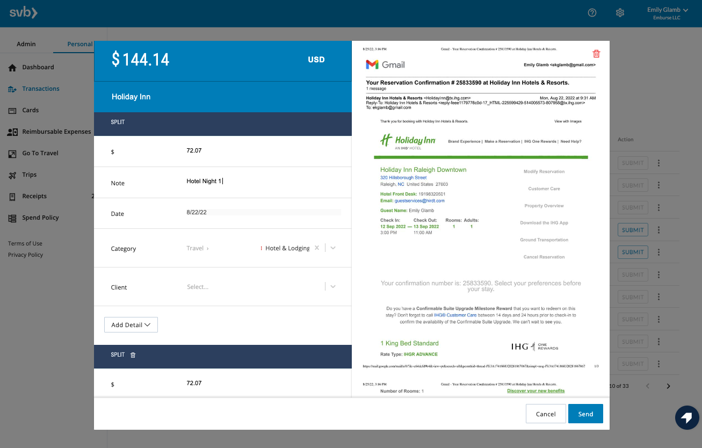Image resolution: width=702 pixels, height=448 pixels.
Task: Click the SVB logo
Action: tap(24, 13)
